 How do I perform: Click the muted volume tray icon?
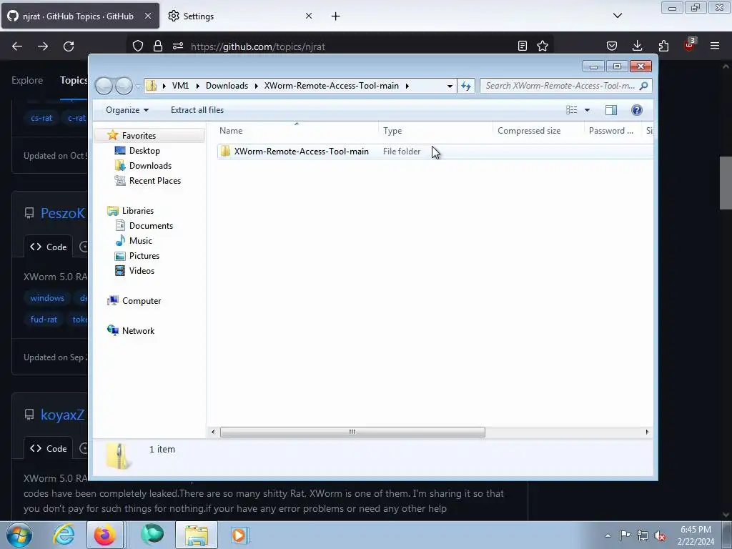[x=660, y=535]
